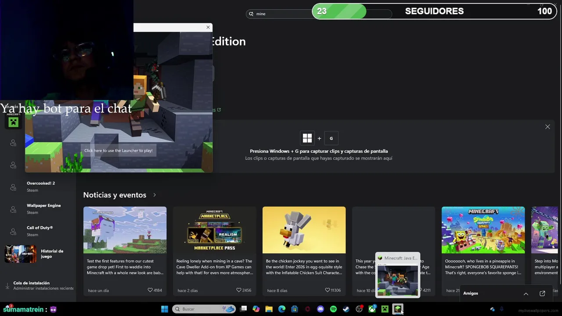Open Steam from the taskbar
Viewport: 562px width, 316px height.
click(x=346, y=309)
